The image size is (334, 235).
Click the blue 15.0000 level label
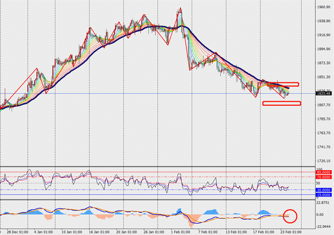324,195
